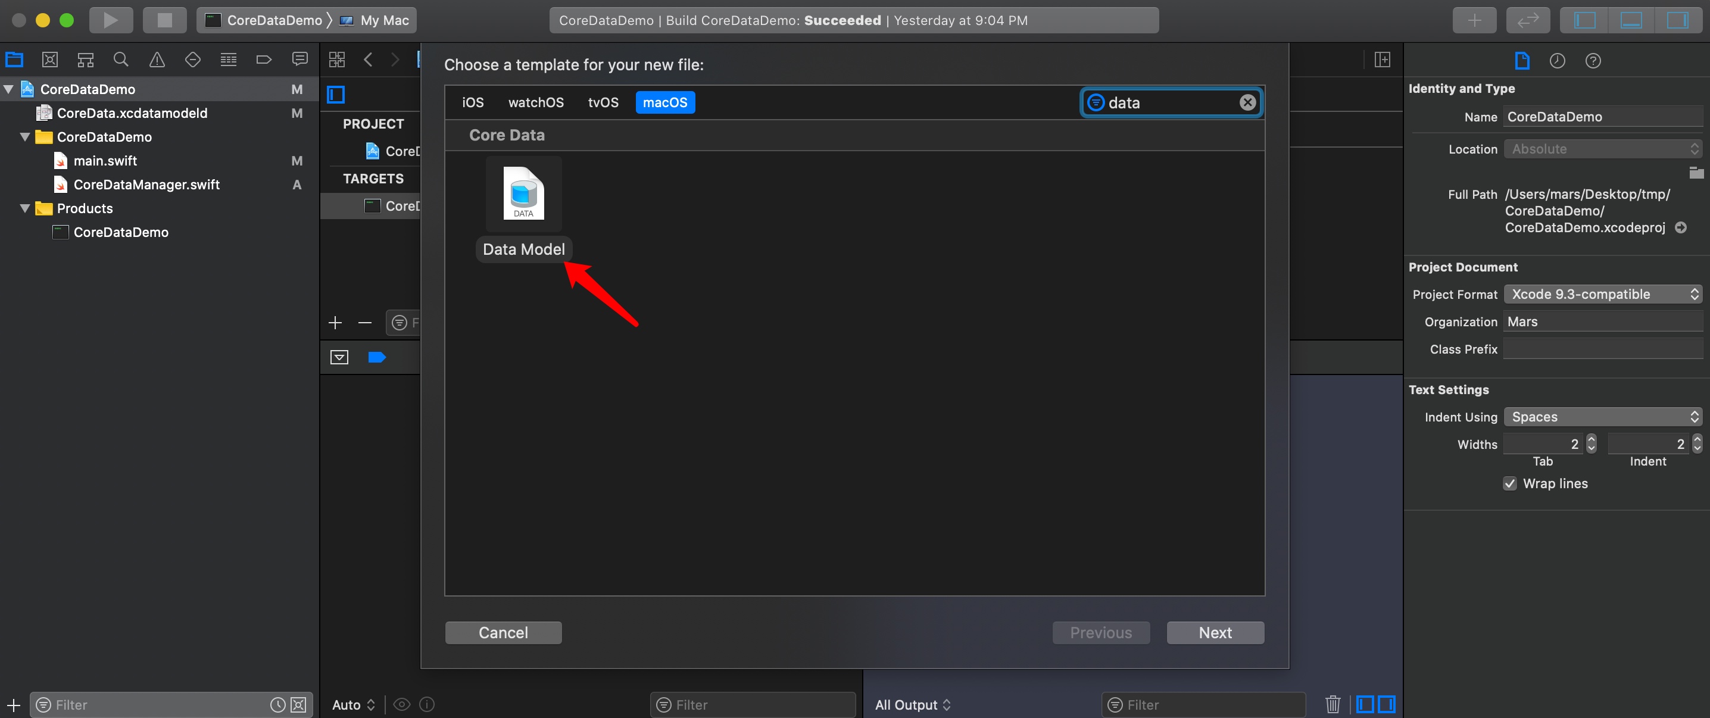The image size is (1710, 718).
Task: Show the Report navigator
Action: (x=300, y=60)
